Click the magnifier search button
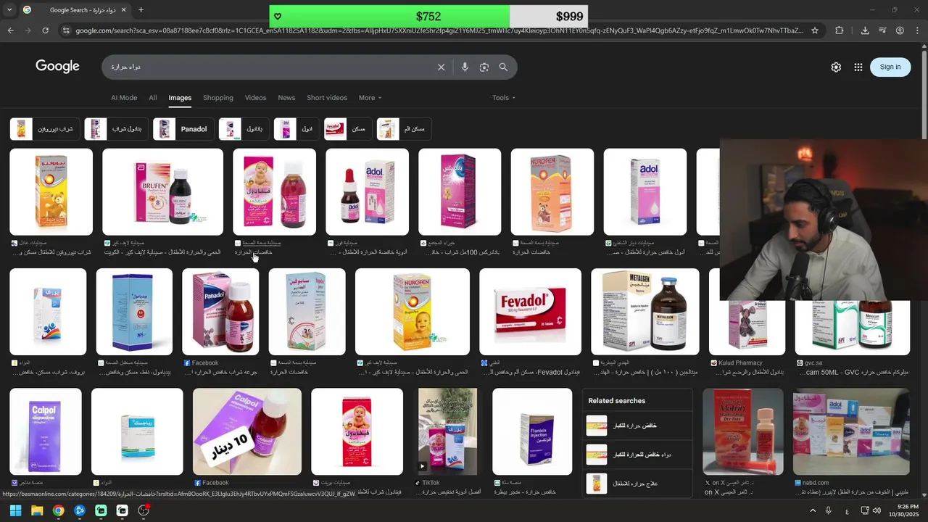This screenshot has width=928, height=522. click(x=503, y=67)
